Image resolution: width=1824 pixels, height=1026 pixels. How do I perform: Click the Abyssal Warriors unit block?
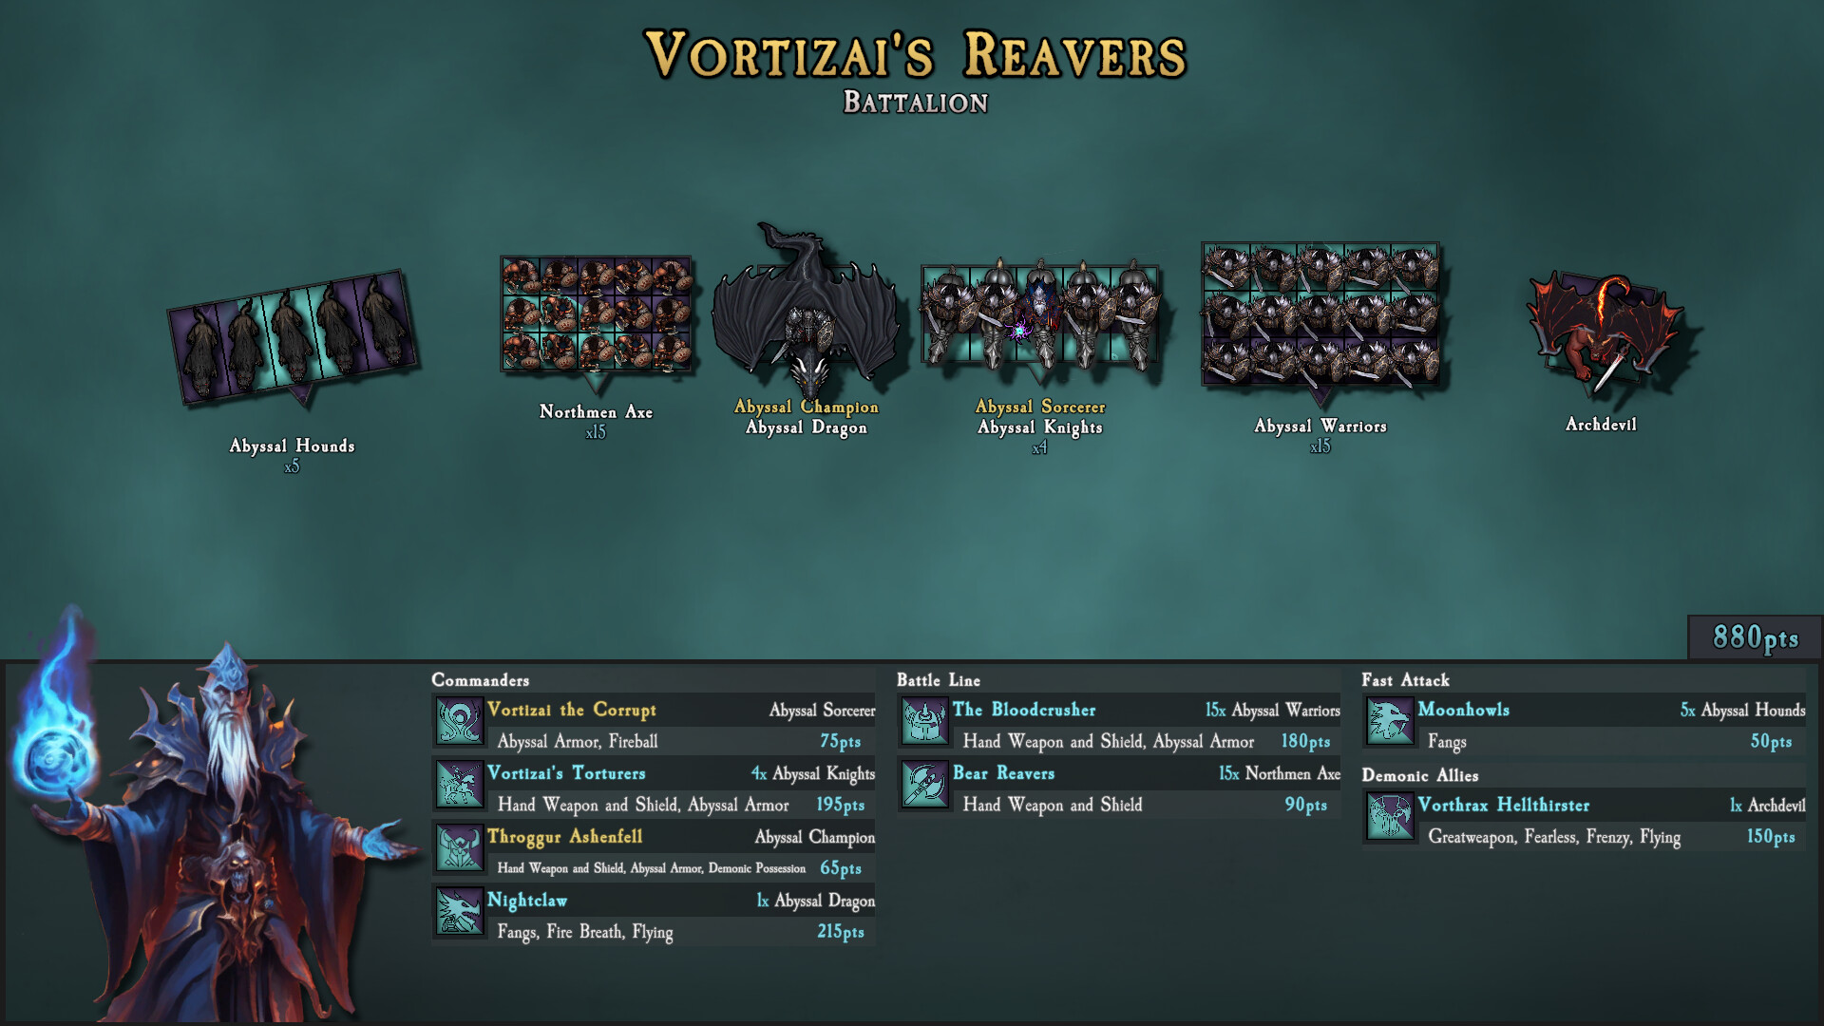[1320, 315]
